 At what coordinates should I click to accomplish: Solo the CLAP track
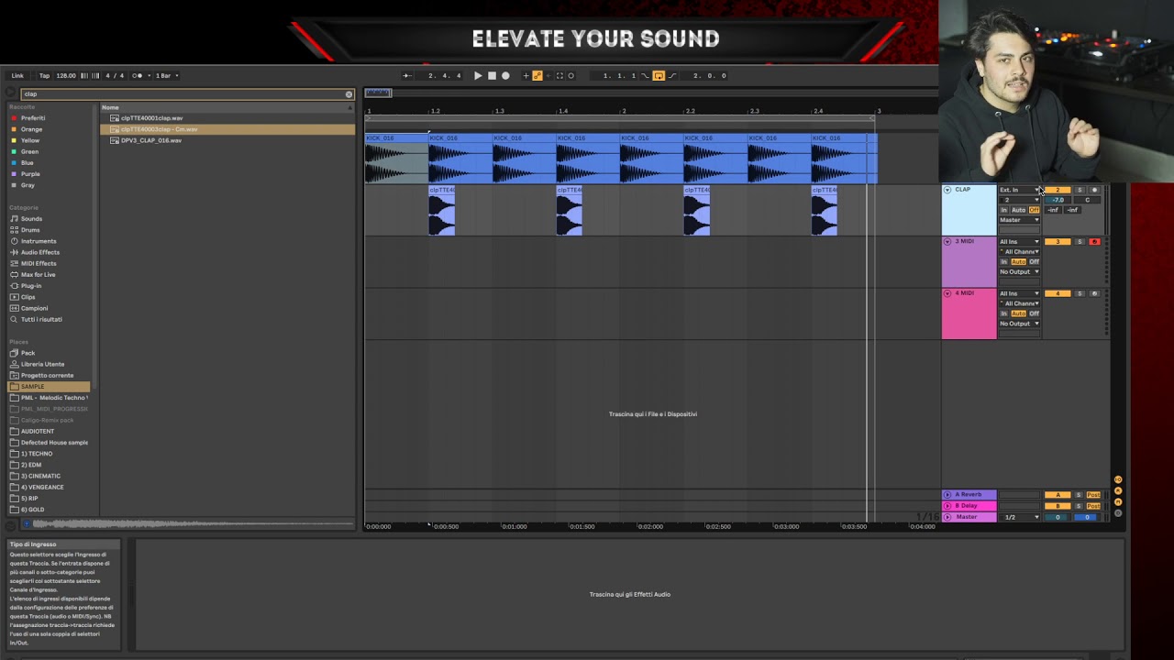1080,190
